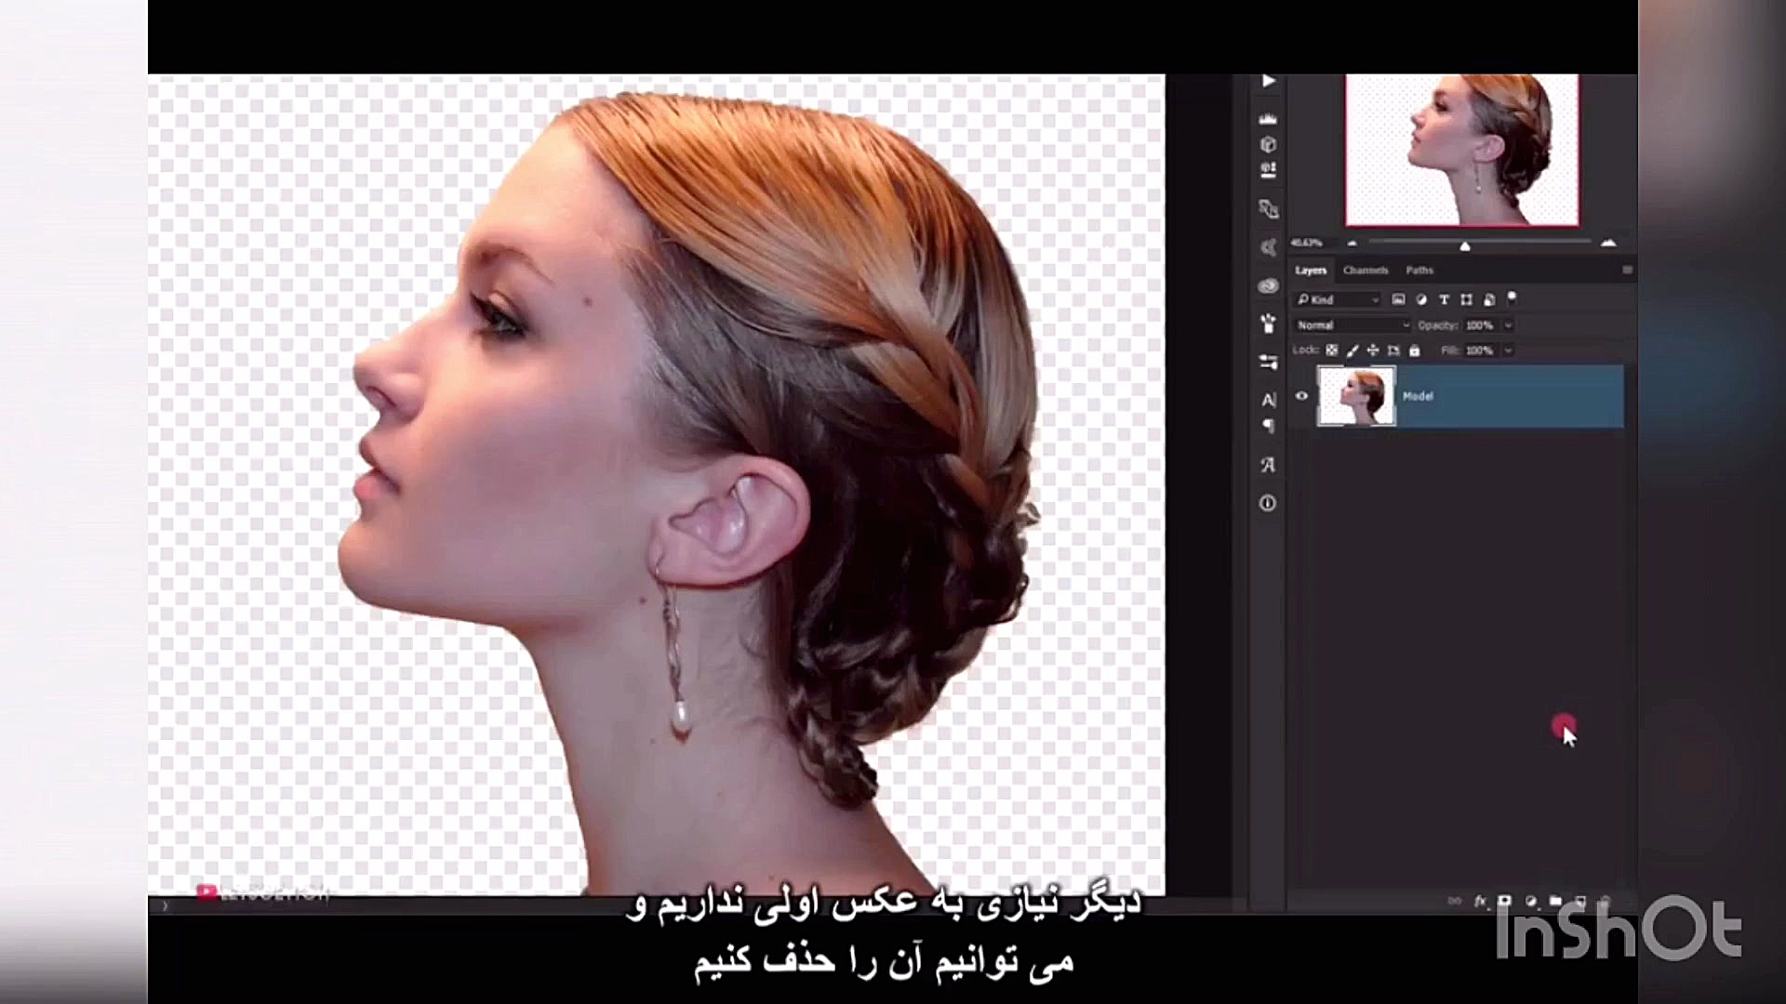Open the Normal blend mode dropdown

pos(1353,325)
